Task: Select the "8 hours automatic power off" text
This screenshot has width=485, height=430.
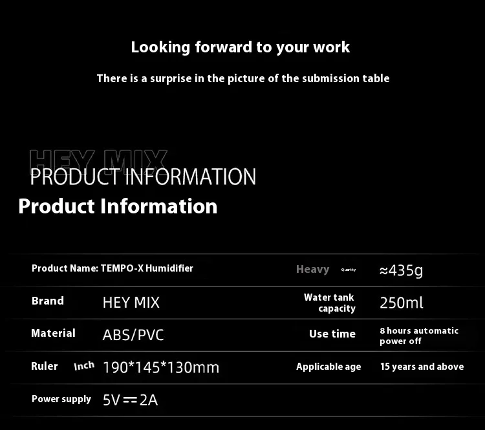Action: tap(418, 336)
